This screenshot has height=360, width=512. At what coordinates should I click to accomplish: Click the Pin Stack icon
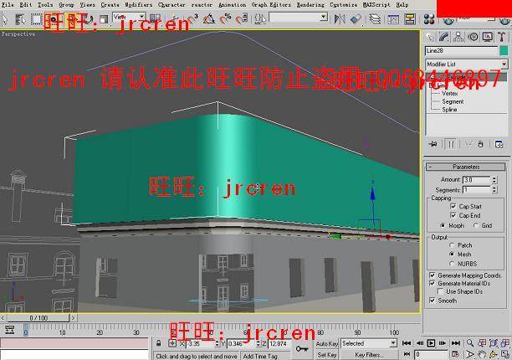click(x=433, y=144)
